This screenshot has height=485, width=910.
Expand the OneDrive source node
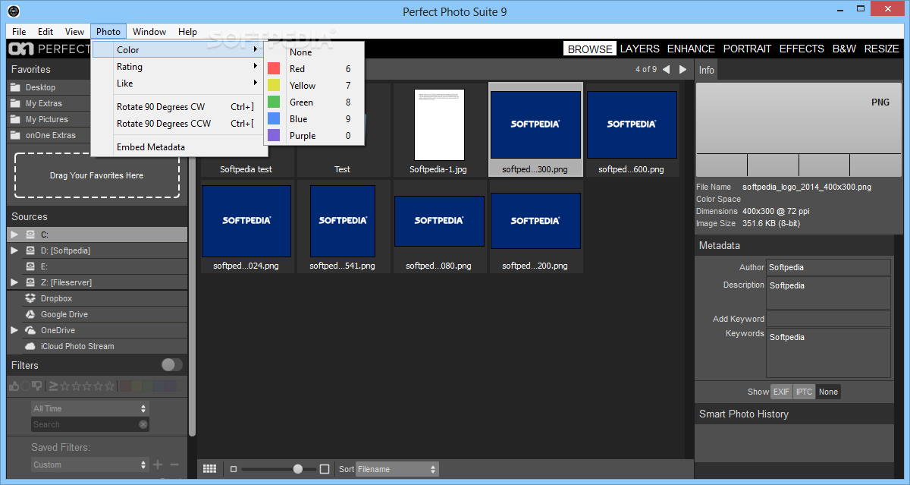(x=14, y=330)
